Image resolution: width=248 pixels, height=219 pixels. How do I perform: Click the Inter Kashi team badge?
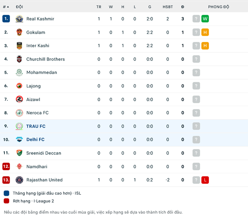(19, 46)
